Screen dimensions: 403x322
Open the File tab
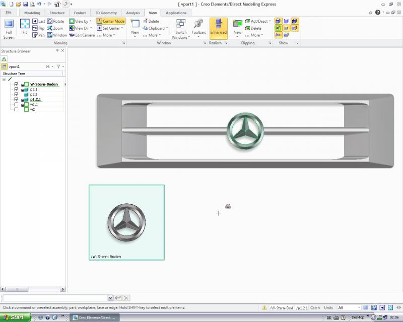(x=9, y=13)
